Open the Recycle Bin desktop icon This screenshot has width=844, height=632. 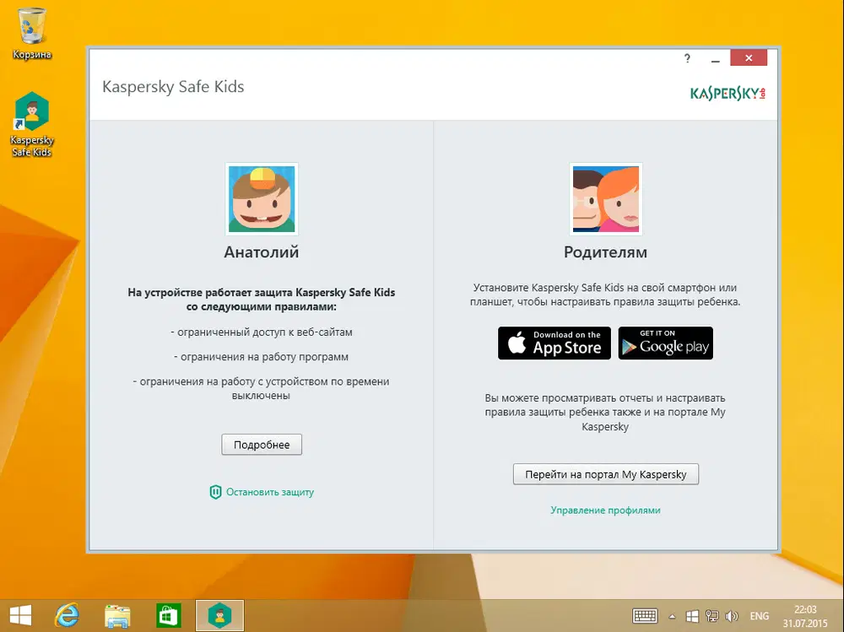pos(32,32)
